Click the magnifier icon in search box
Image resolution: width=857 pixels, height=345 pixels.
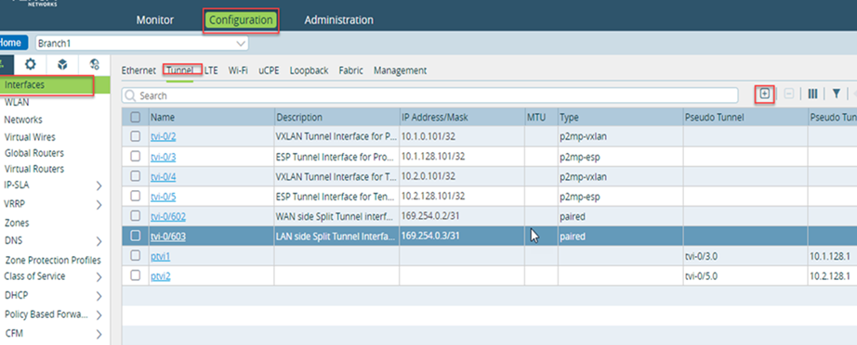[x=130, y=96]
